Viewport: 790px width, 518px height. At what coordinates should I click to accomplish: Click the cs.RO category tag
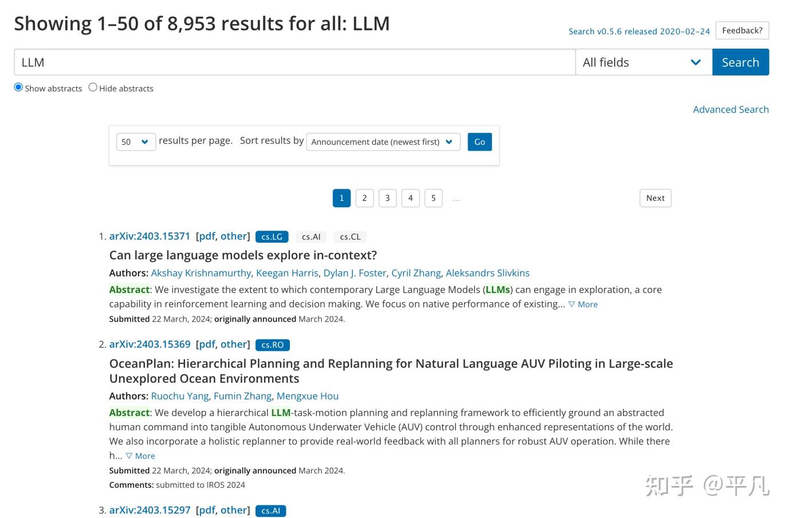click(x=272, y=345)
